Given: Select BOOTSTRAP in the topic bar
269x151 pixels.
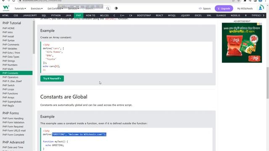Looking at the screenshot, I should click(144, 16).
